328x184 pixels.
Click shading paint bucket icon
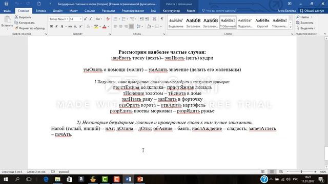click(149, 27)
